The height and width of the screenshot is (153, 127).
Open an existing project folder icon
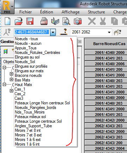pyautogui.click(x=19, y=21)
